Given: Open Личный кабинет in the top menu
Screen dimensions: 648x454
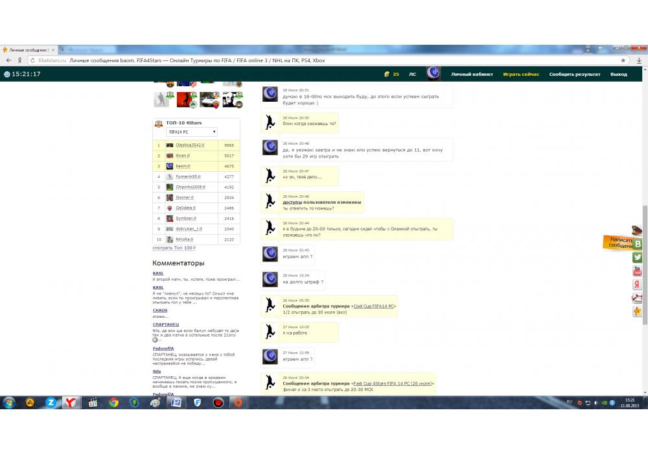Looking at the screenshot, I should [x=472, y=74].
